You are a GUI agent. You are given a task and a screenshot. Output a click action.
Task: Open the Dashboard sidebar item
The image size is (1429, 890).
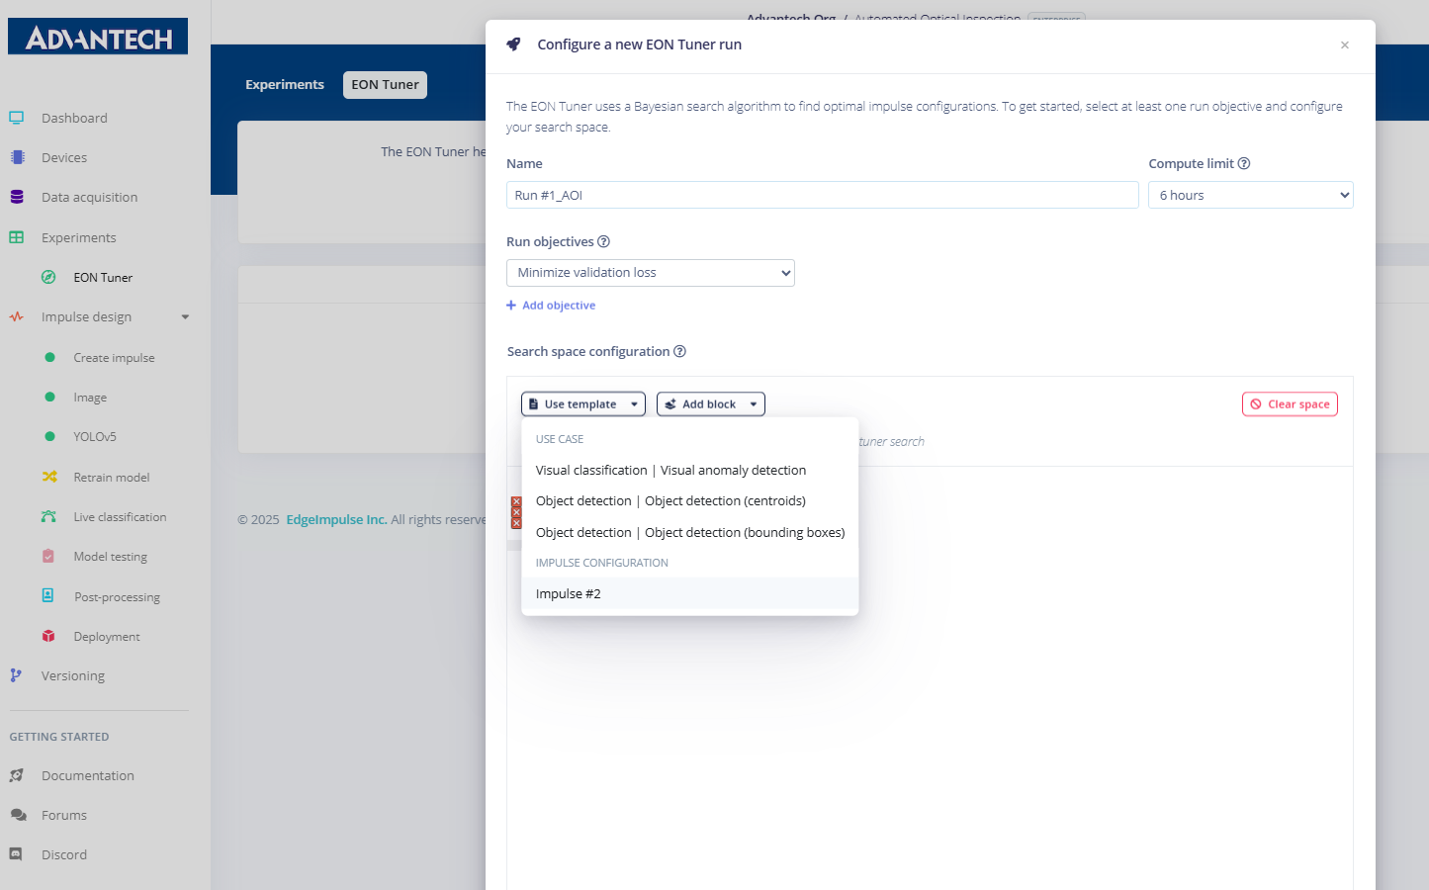point(74,118)
